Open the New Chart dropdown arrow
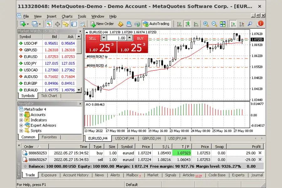 28,24
